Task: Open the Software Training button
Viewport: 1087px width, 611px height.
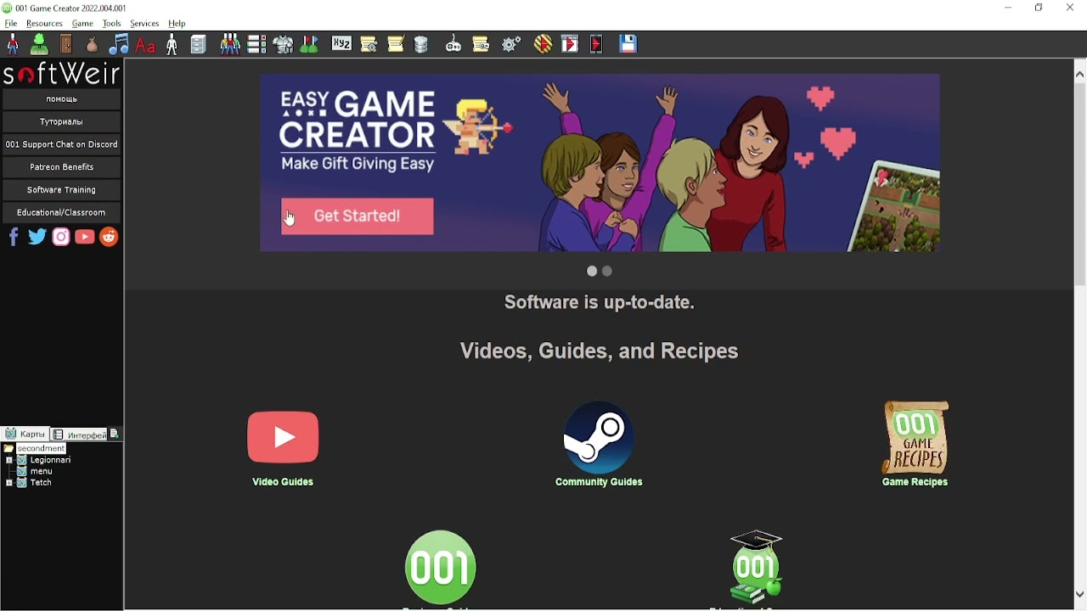Action: (x=62, y=191)
